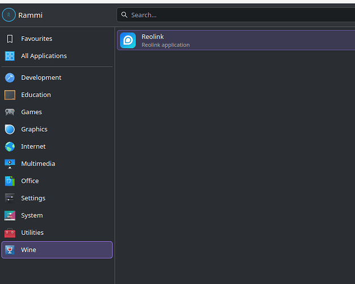Image resolution: width=355 pixels, height=284 pixels.
Task: Click the 'Reolink application' description text
Action: click(x=166, y=45)
